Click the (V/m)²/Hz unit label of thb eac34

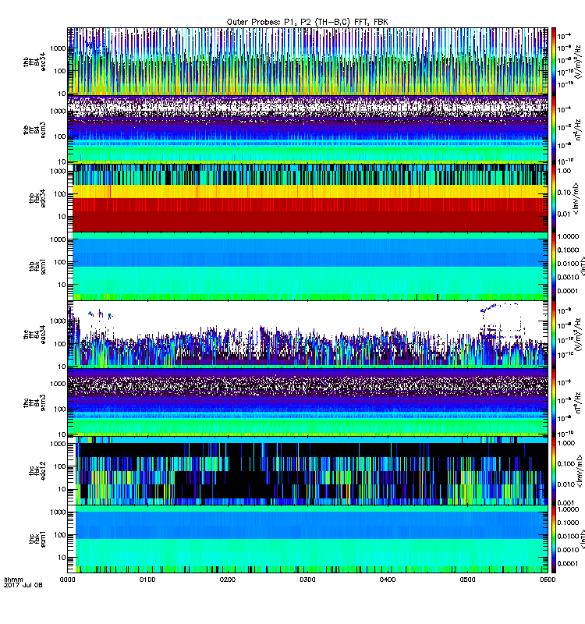pos(577,62)
